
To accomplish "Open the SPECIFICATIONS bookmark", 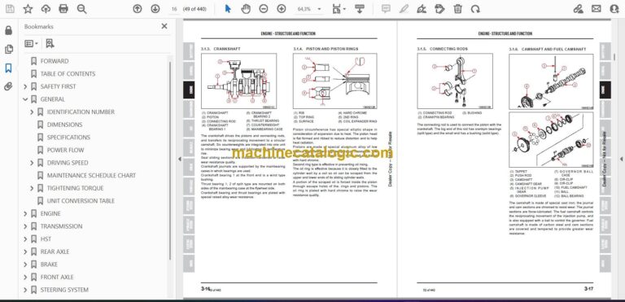I will point(68,138).
